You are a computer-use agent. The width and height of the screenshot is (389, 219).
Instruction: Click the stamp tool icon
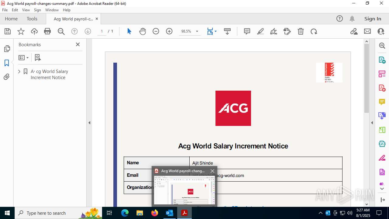[x=287, y=31]
